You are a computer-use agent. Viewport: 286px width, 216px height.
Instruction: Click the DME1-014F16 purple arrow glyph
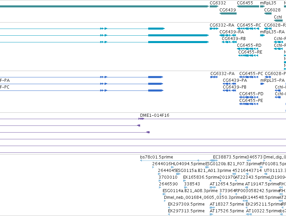141,119
